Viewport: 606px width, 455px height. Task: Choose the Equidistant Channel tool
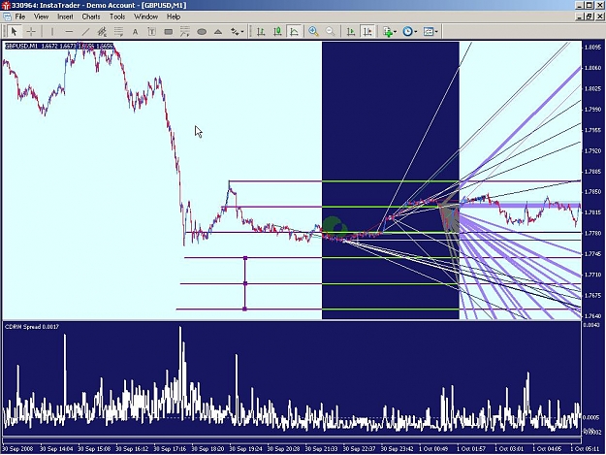tap(102, 31)
